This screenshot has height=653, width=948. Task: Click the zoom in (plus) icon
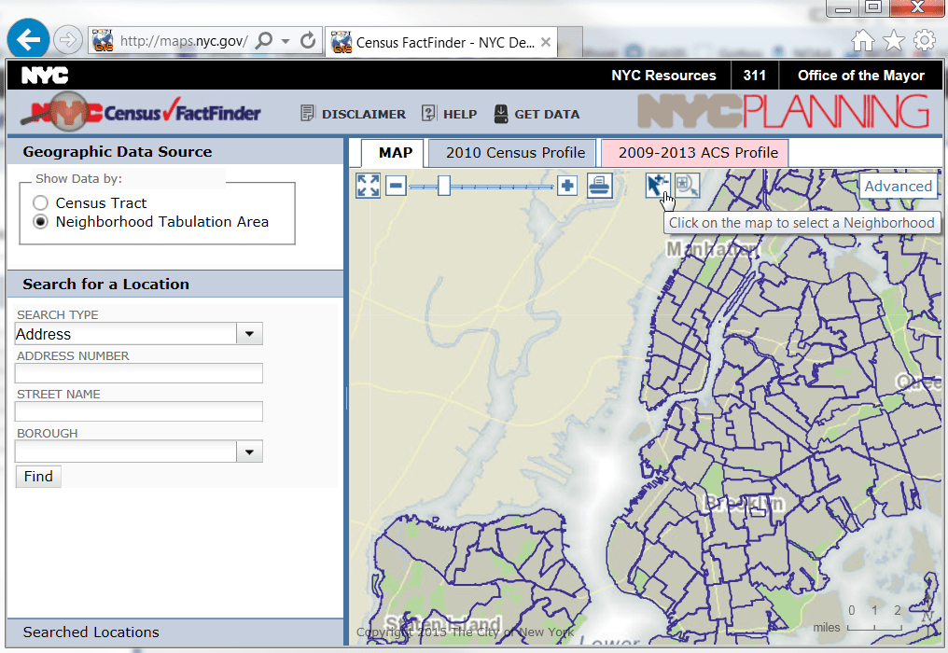tap(566, 186)
